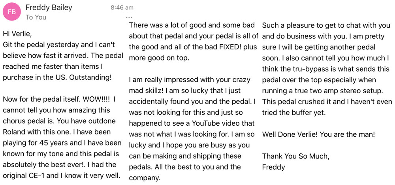Click the "Hi Verlie," greeting line
The height and width of the screenshot is (185, 395).
tap(18, 34)
